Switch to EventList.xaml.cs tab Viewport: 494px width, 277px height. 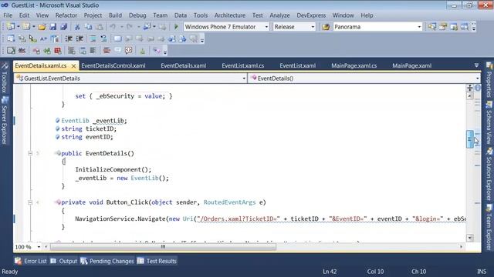pyautogui.click(x=243, y=65)
